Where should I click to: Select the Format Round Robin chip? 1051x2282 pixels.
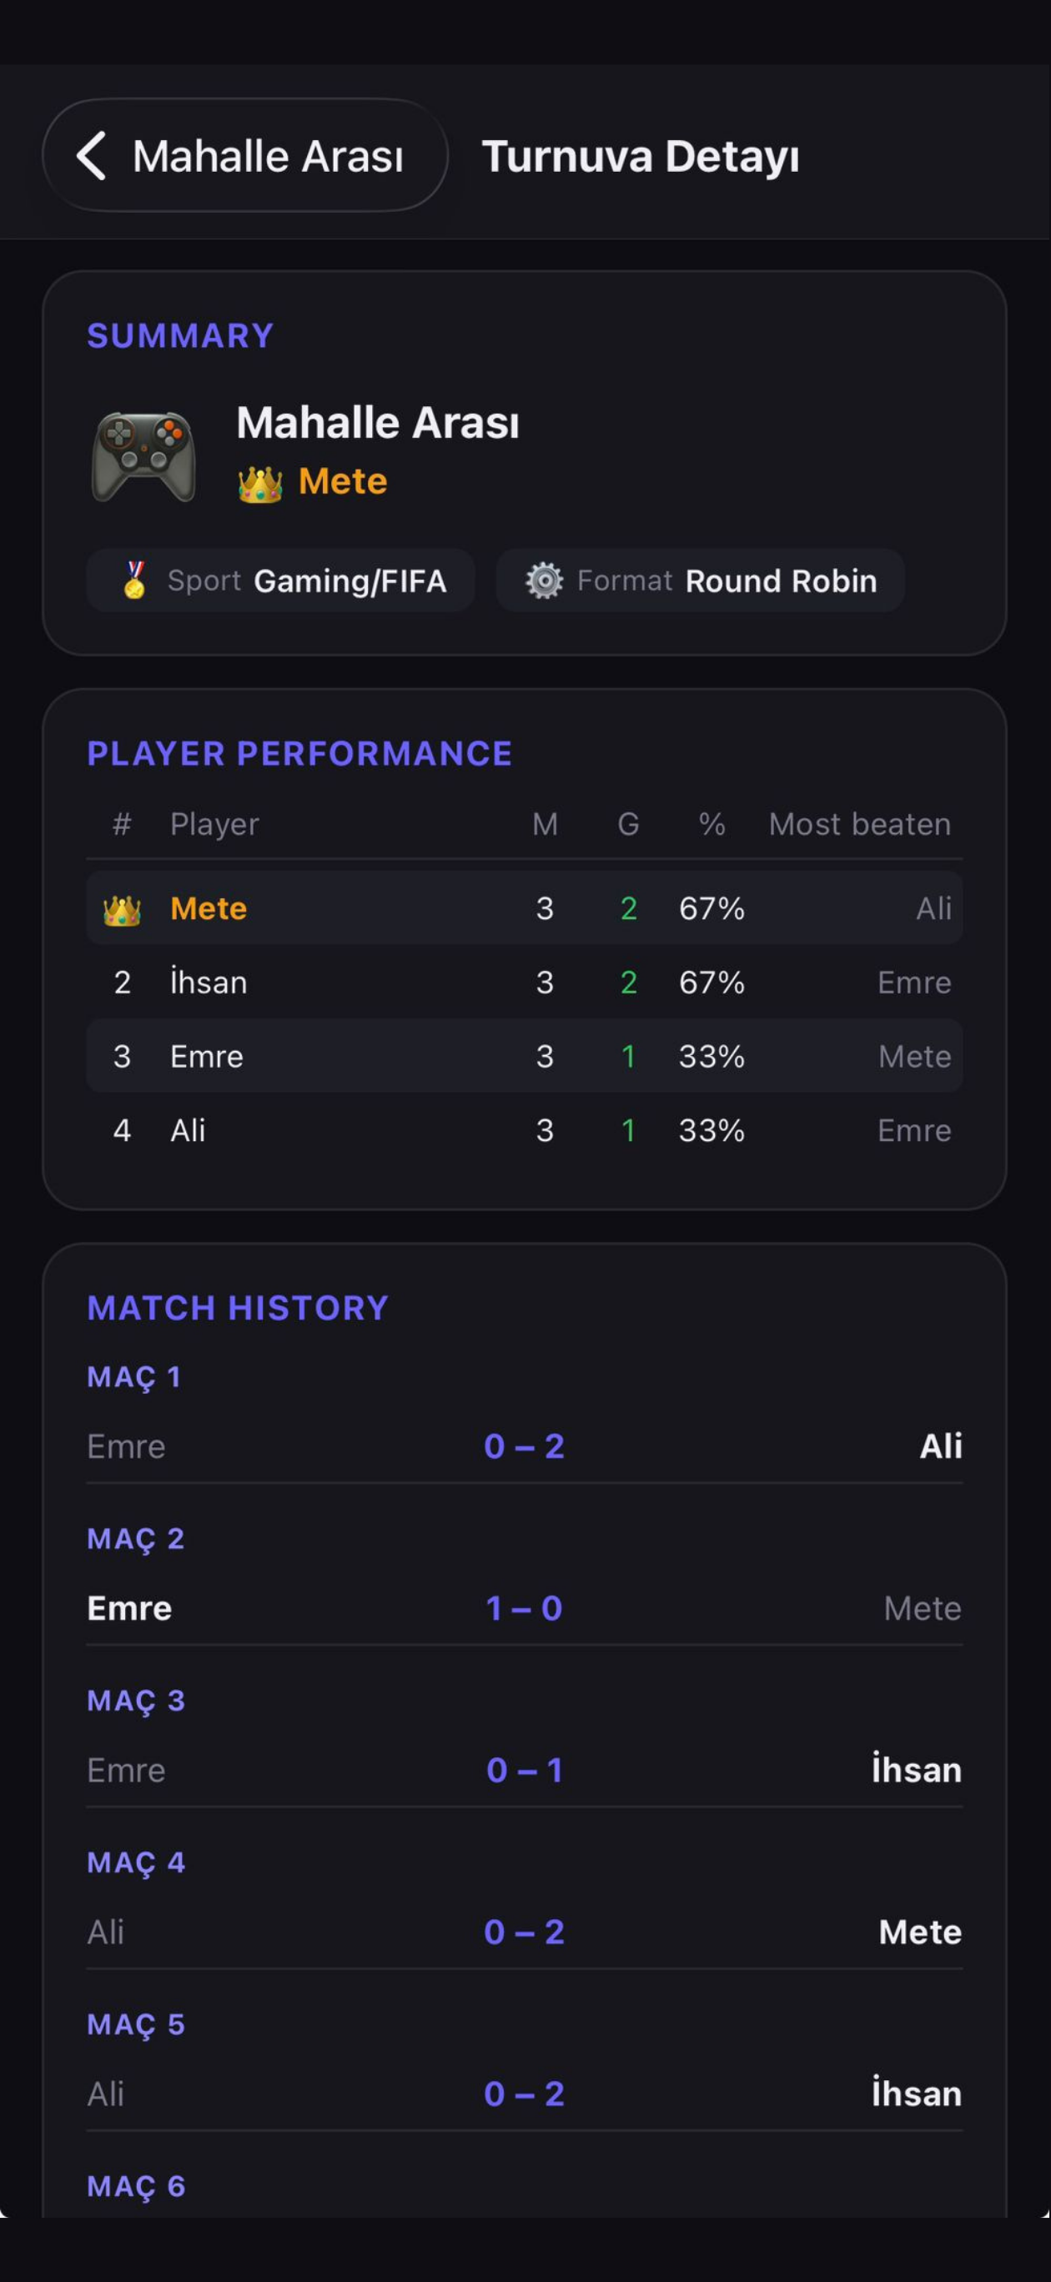pos(700,581)
